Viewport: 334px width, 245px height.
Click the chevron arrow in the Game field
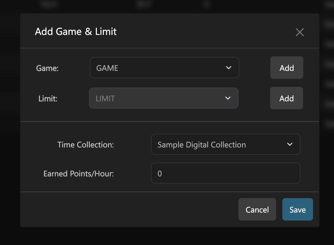(228, 68)
